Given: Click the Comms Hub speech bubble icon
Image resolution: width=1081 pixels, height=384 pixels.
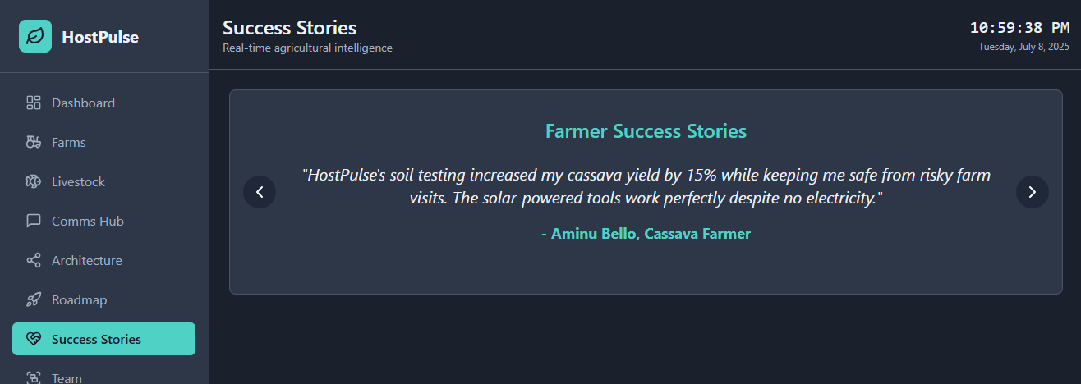Looking at the screenshot, I should click(34, 221).
